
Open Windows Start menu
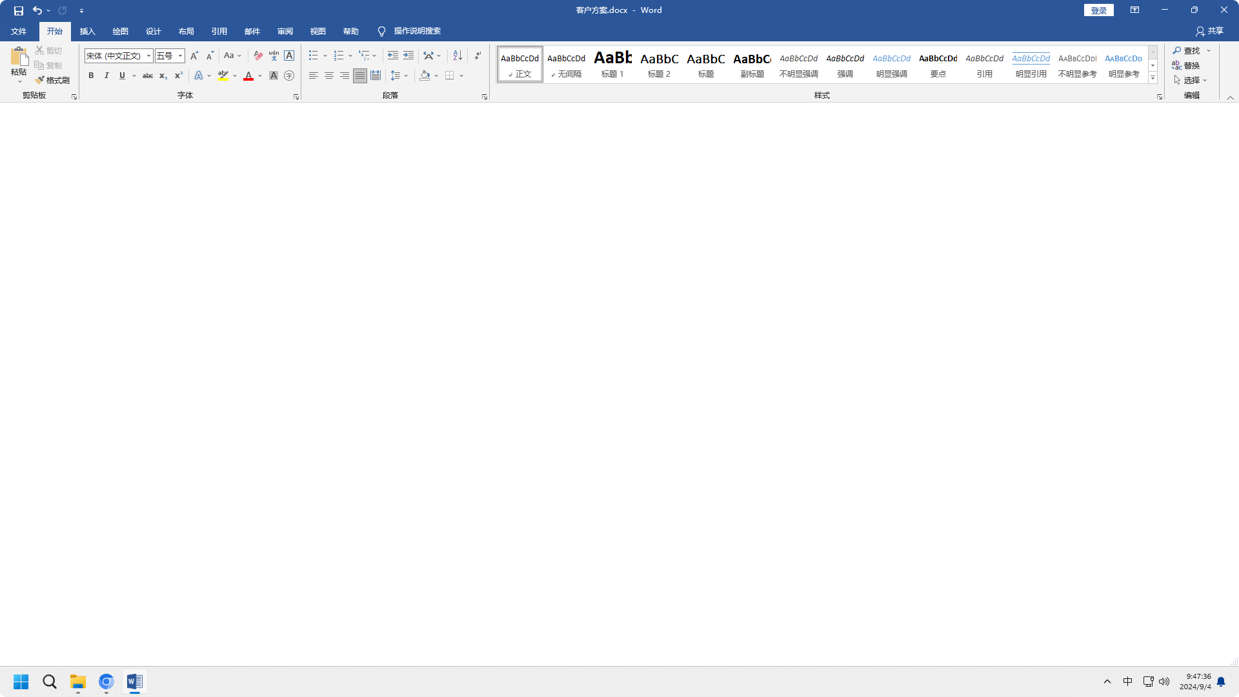click(21, 682)
